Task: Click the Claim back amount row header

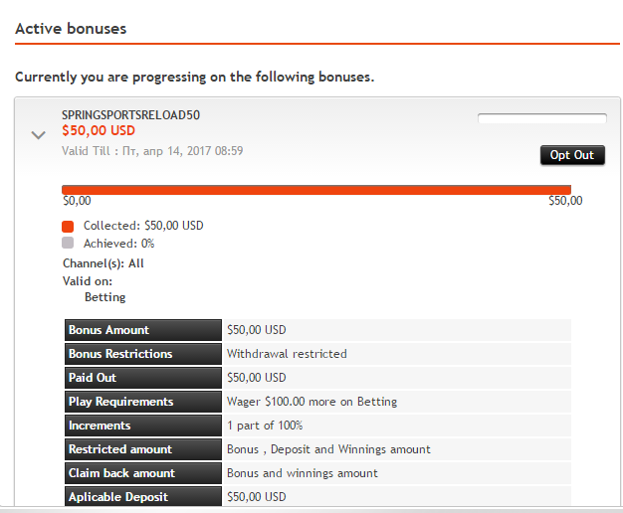Action: tap(143, 473)
